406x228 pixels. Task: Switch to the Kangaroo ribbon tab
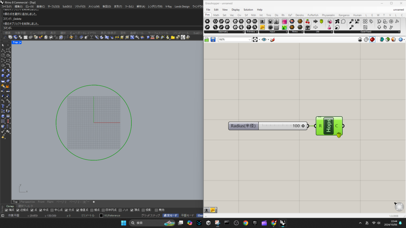pos(344,15)
